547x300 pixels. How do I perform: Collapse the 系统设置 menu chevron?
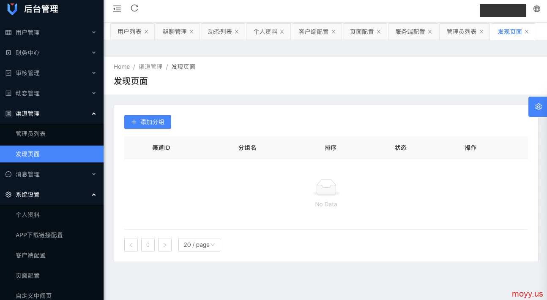tap(94, 195)
